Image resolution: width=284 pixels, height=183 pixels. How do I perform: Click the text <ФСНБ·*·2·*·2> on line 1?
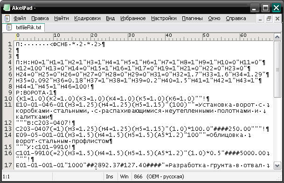(x=76, y=44)
